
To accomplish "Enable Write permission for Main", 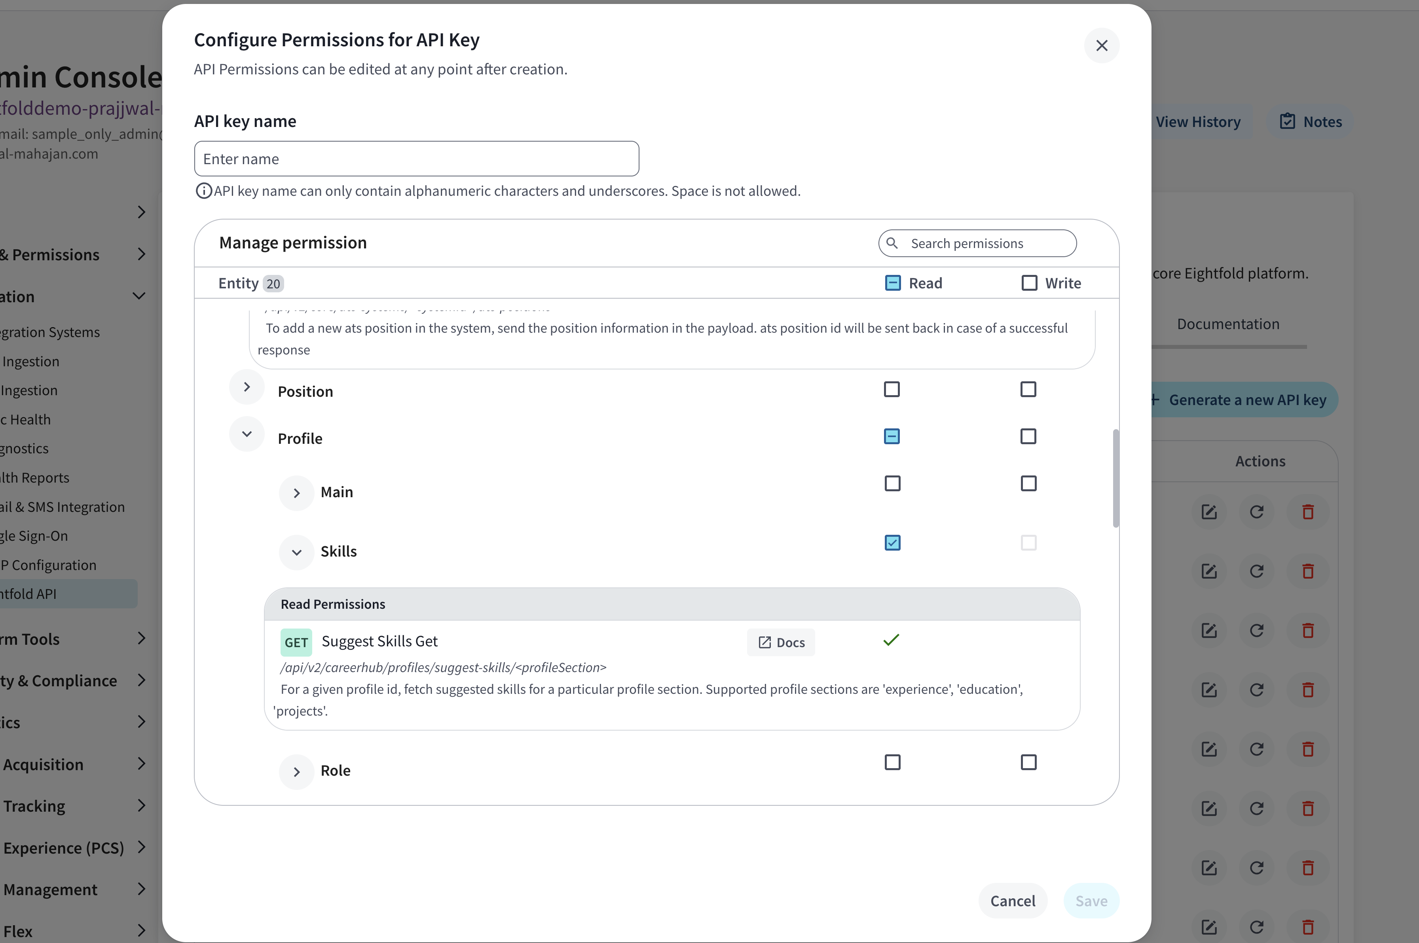I will point(1028,483).
